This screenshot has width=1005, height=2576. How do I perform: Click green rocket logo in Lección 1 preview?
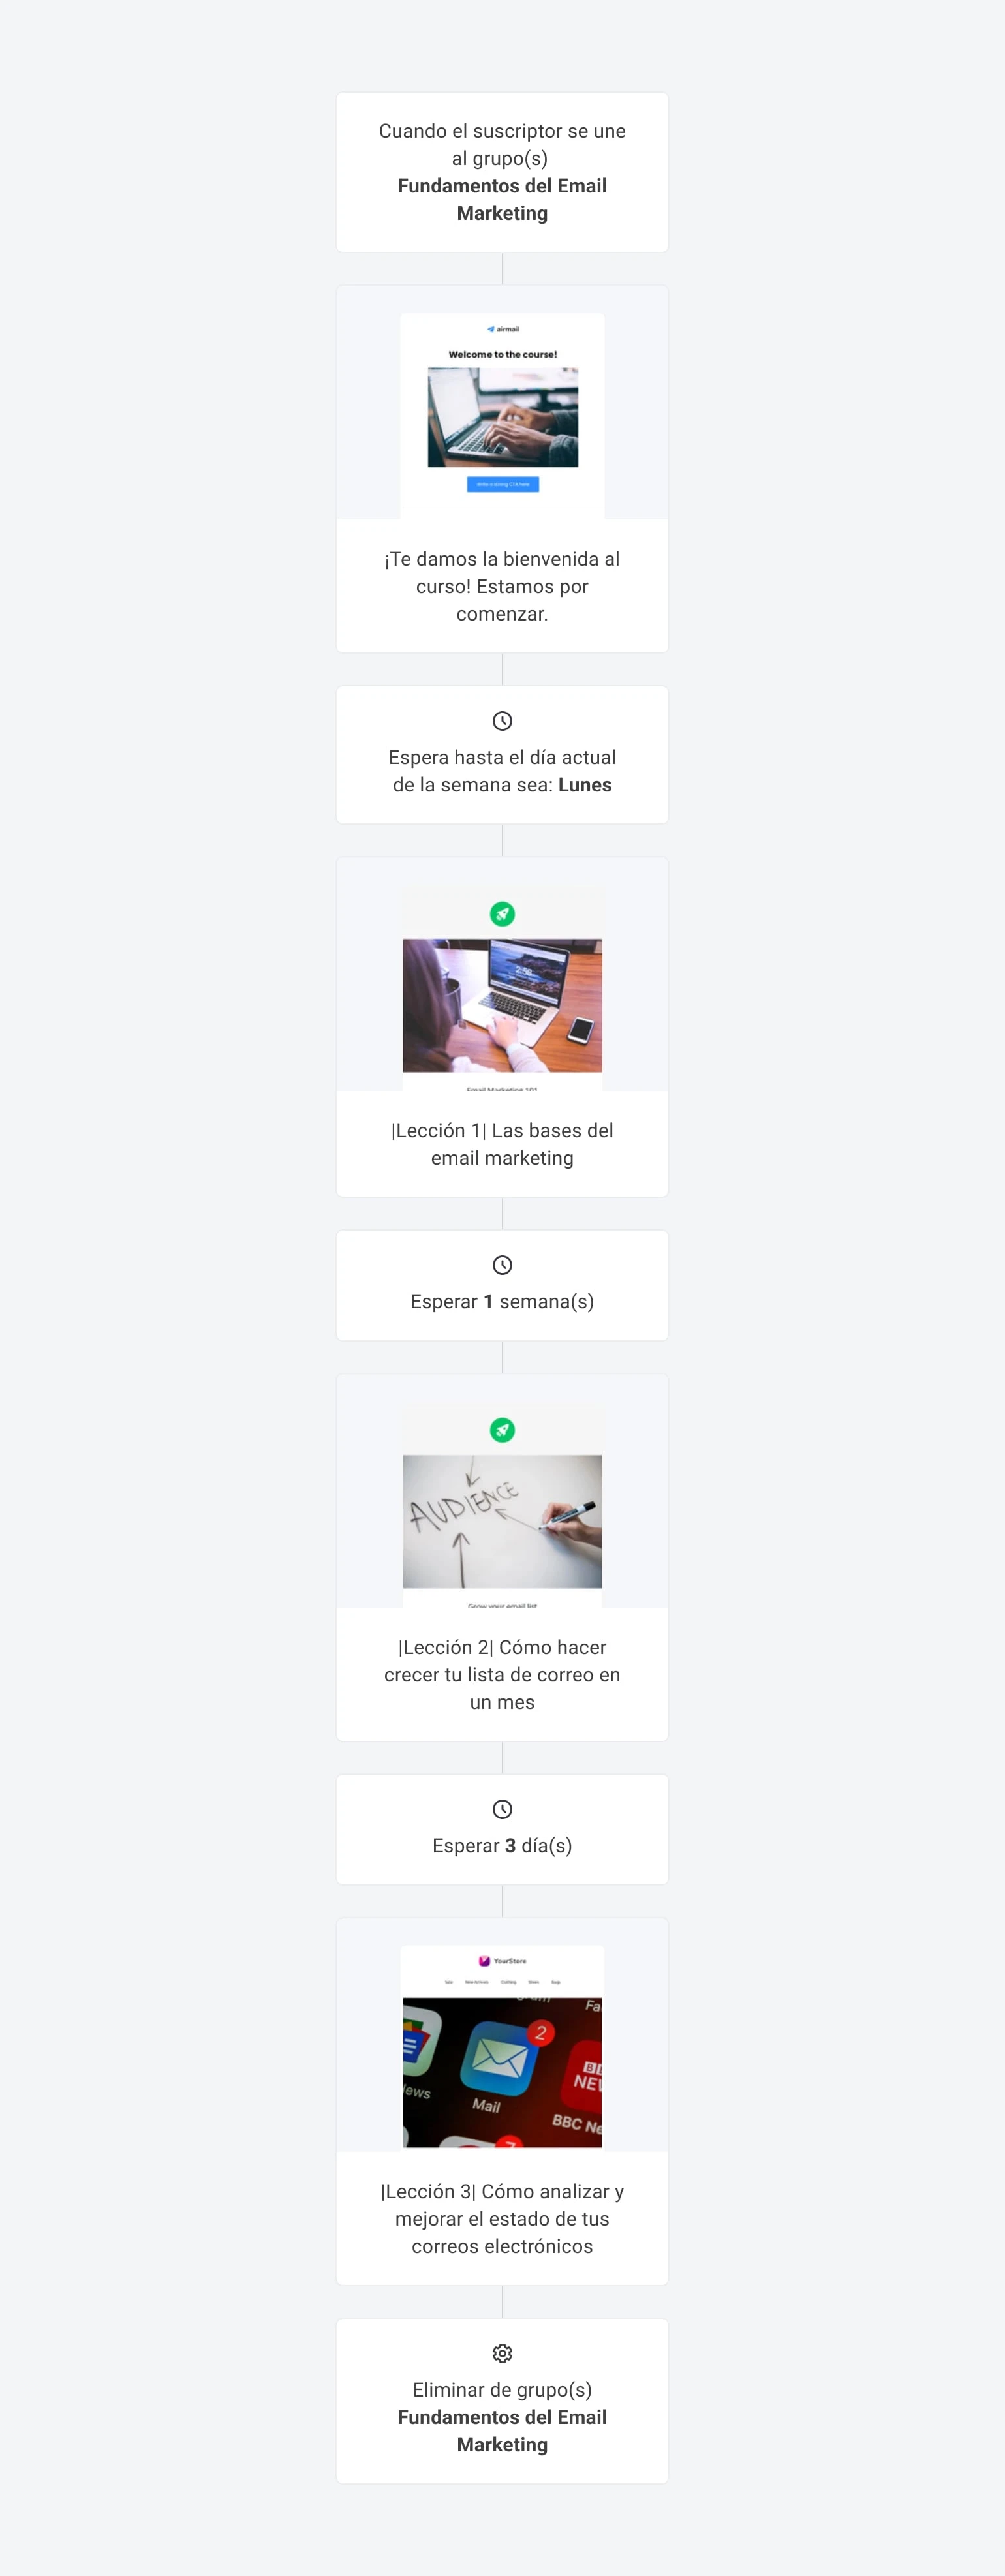(502, 914)
